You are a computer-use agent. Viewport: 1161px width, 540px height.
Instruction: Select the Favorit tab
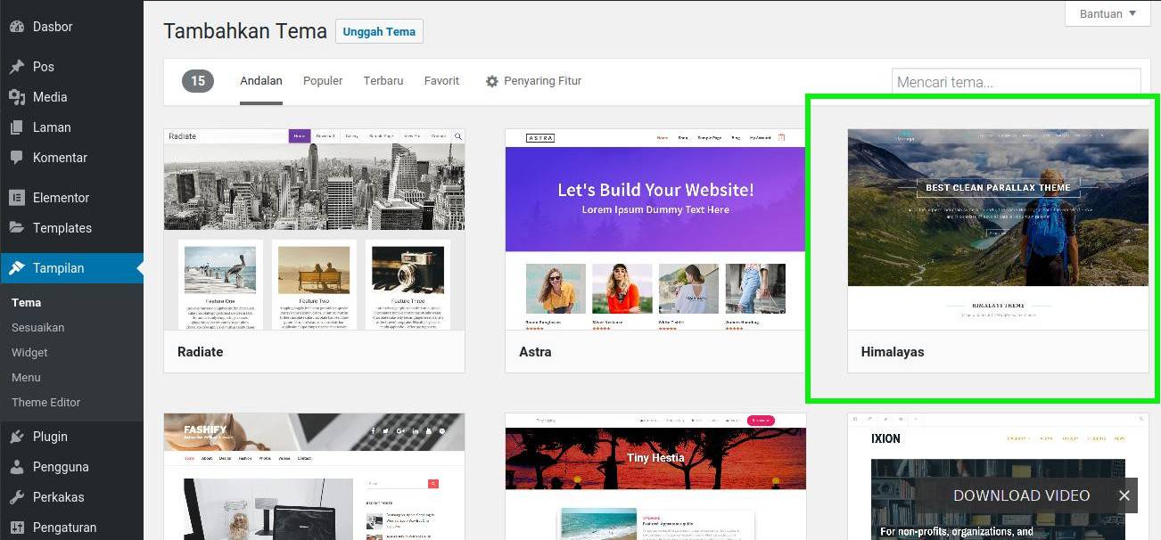441,81
